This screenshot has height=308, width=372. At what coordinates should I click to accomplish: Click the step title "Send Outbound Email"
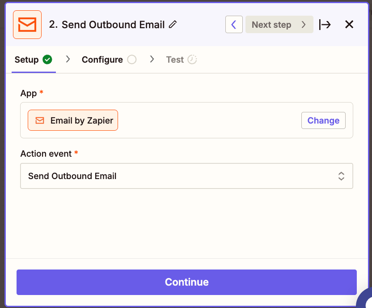[x=113, y=25]
